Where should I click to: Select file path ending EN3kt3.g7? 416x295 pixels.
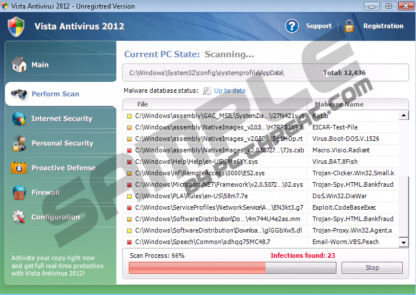pos(219,207)
